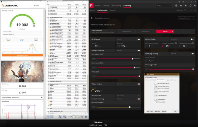The width and height of the screenshot is (198, 127).
Task: Click the plus icon on Spielprofil button
Action: pos(193,18)
